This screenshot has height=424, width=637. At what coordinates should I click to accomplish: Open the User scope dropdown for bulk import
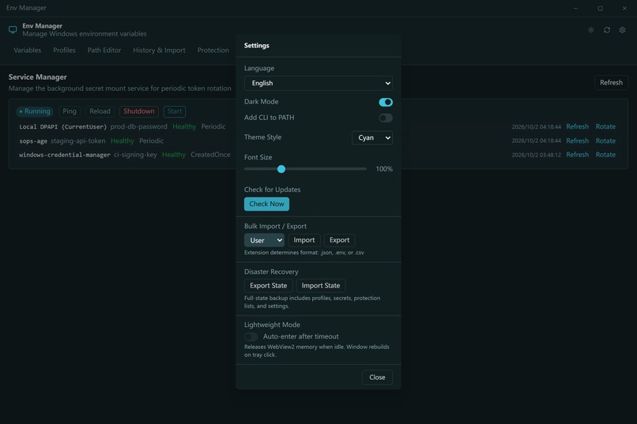(264, 240)
